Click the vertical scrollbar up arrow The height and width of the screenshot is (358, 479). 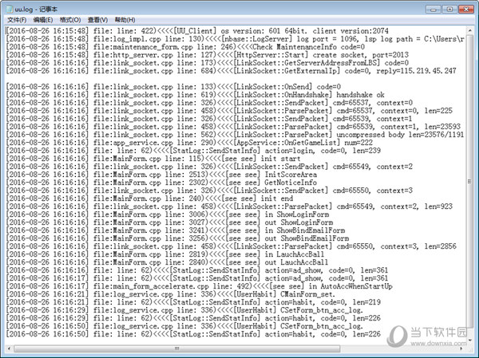(x=471, y=31)
